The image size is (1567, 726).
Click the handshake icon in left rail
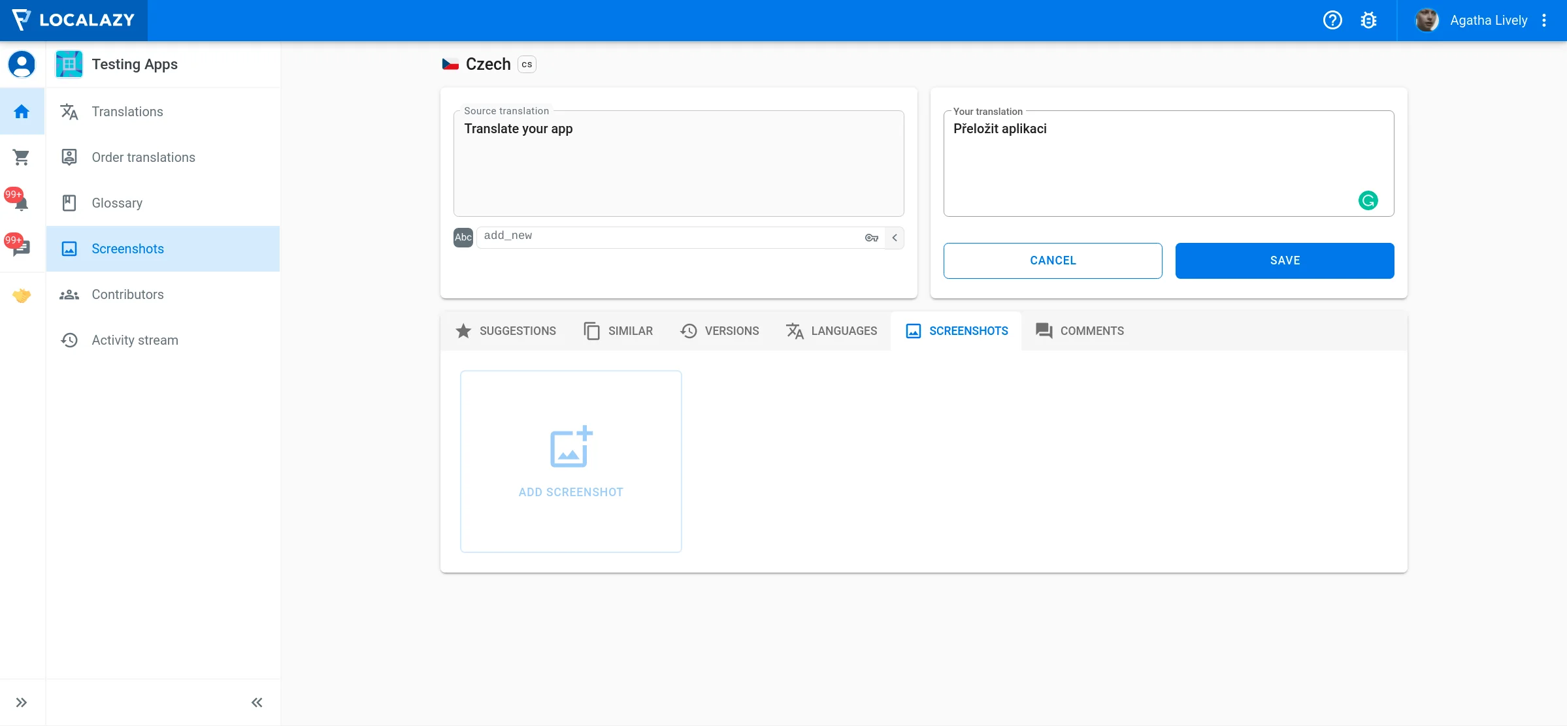pos(22,295)
